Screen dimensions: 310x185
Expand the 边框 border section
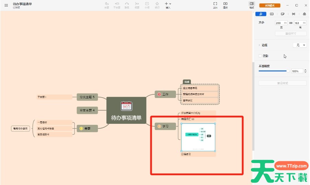tap(259, 45)
